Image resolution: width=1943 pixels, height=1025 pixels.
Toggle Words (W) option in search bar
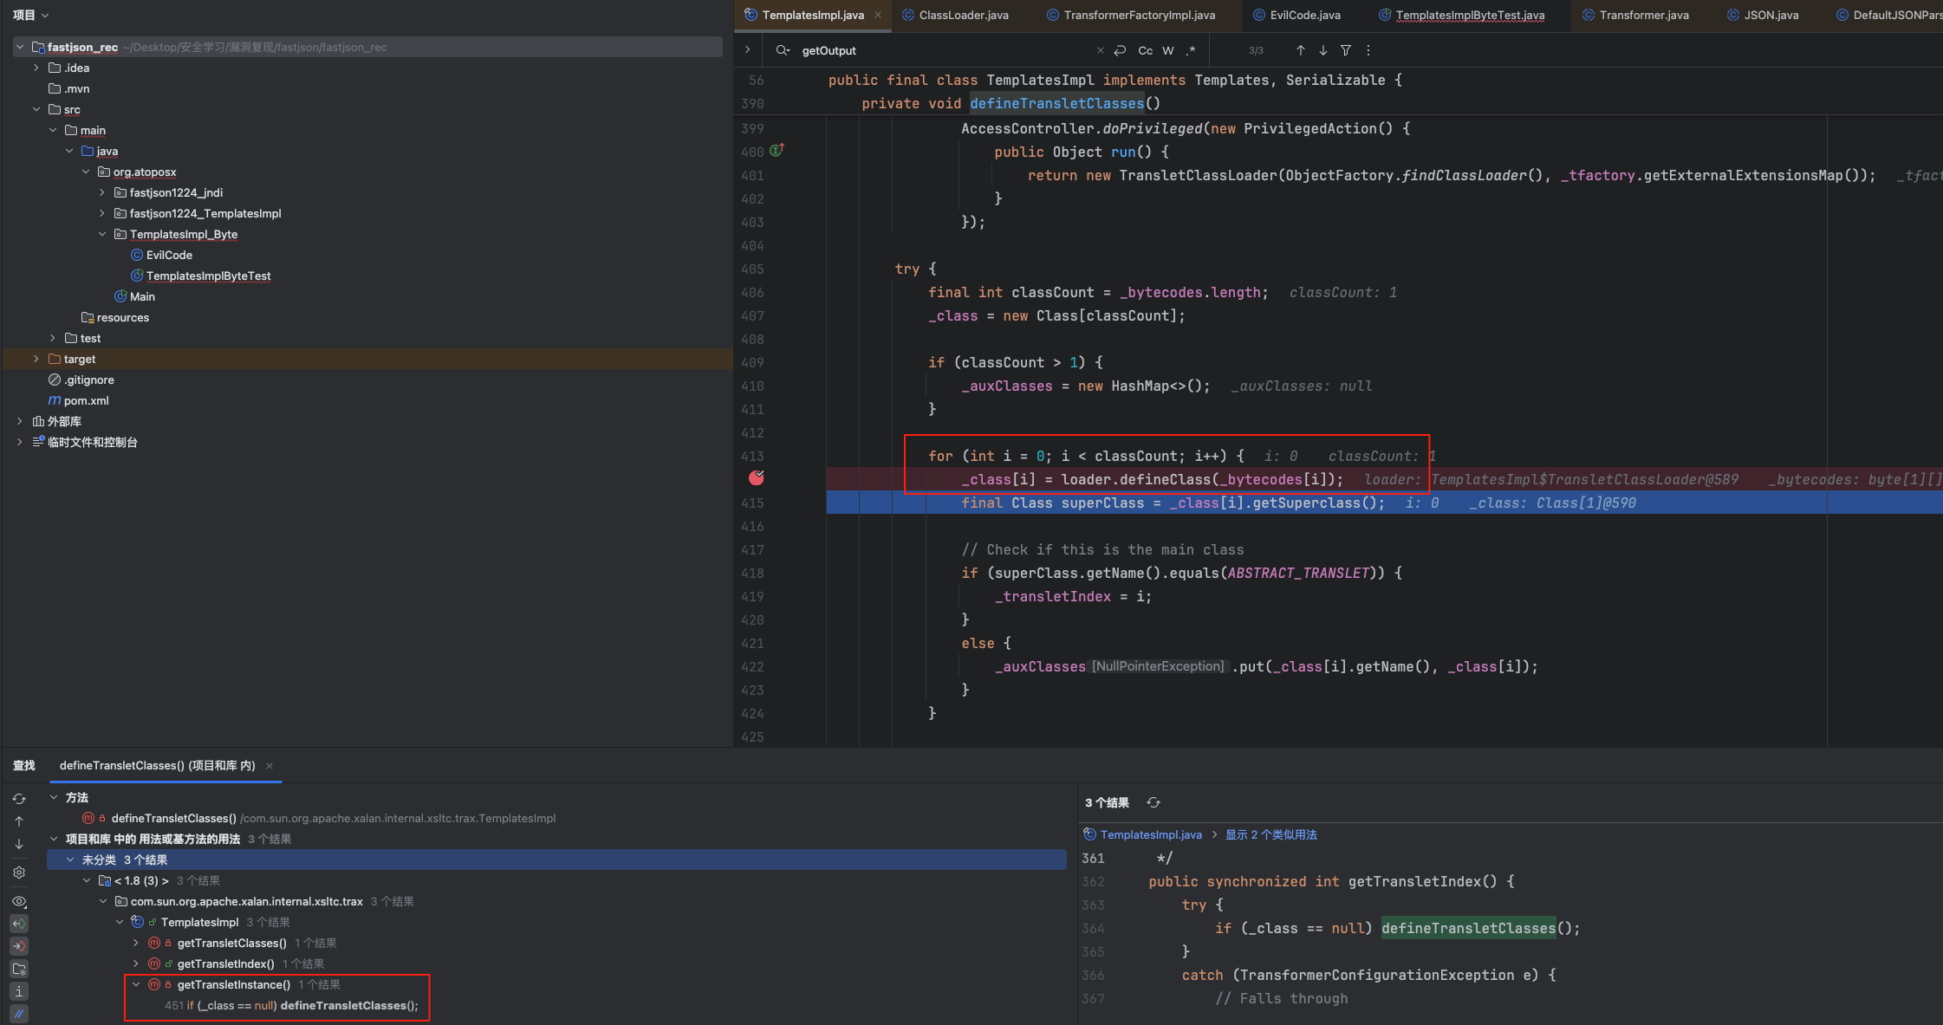click(1168, 50)
